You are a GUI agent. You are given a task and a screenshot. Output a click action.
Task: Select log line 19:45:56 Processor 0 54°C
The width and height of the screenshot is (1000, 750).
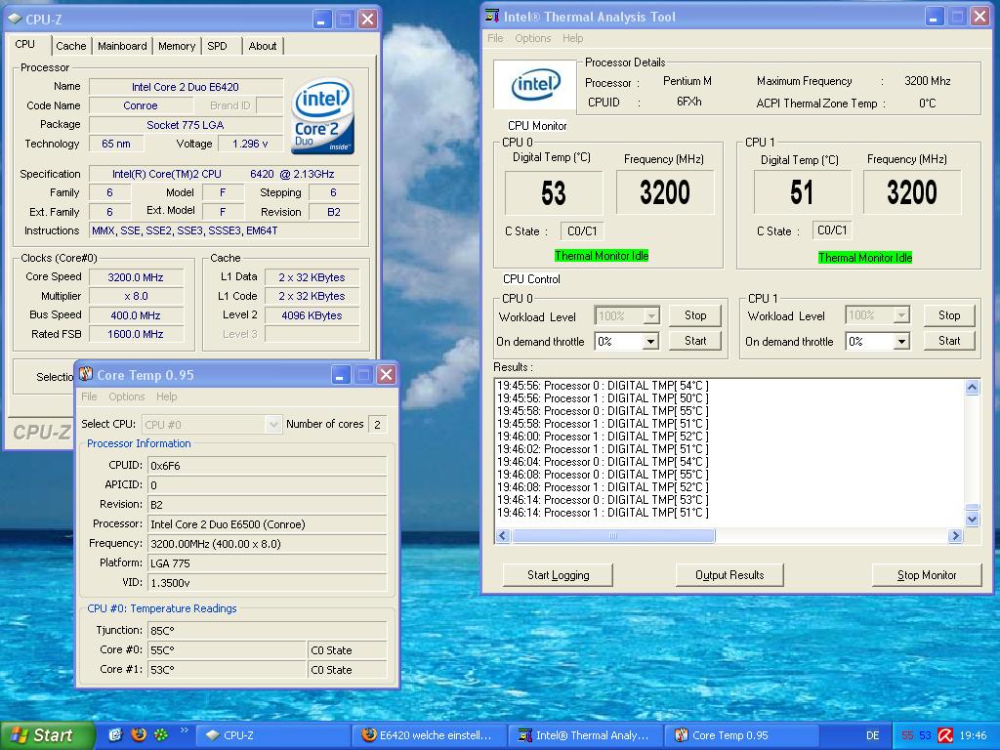603,386
